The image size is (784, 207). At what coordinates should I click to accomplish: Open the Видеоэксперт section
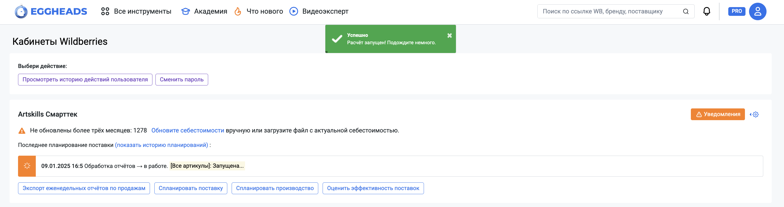(319, 11)
